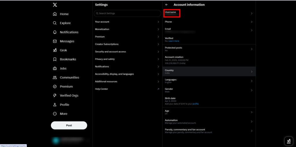
Task: Open Help Center external arrow icon
Action: tap(158, 89)
